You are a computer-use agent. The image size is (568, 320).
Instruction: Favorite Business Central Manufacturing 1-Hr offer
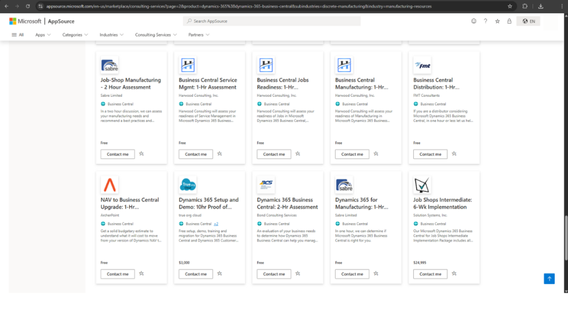376,154
